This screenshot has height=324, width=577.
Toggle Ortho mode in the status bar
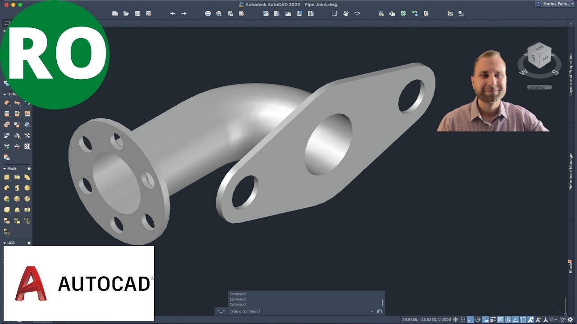pos(471,319)
